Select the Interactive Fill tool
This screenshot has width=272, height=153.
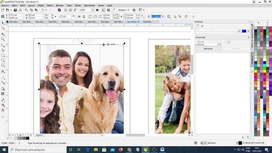pos(3,105)
